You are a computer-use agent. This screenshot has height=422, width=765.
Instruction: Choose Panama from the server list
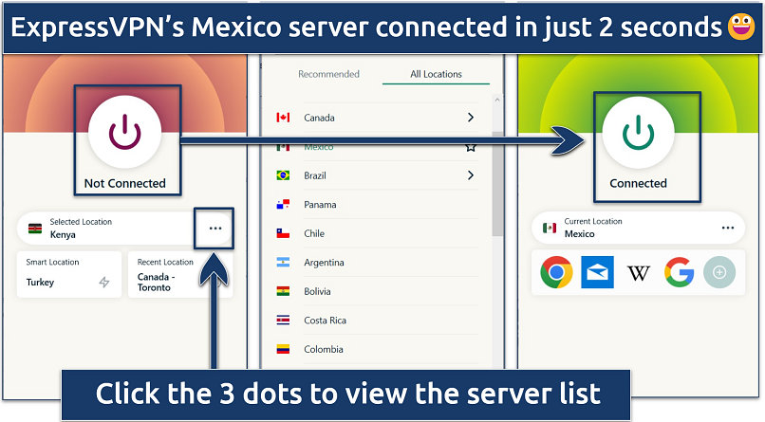click(x=377, y=205)
